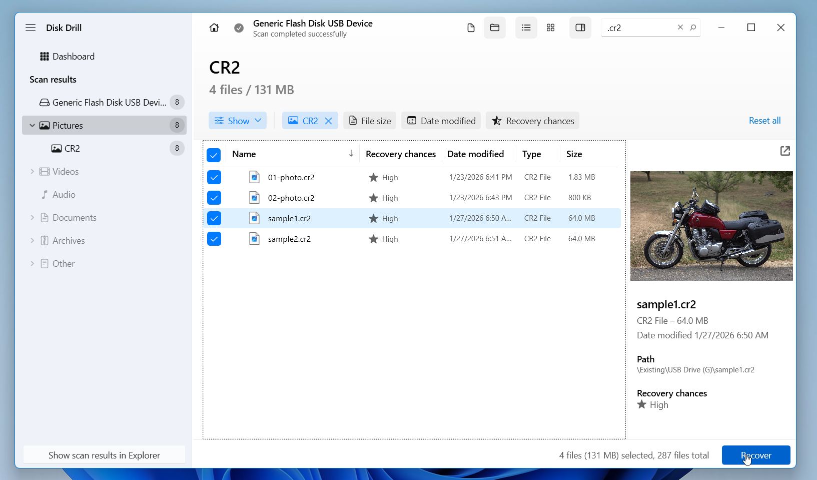The width and height of the screenshot is (817, 480).
Task: Open preview in external window icon
Action: coord(785,151)
